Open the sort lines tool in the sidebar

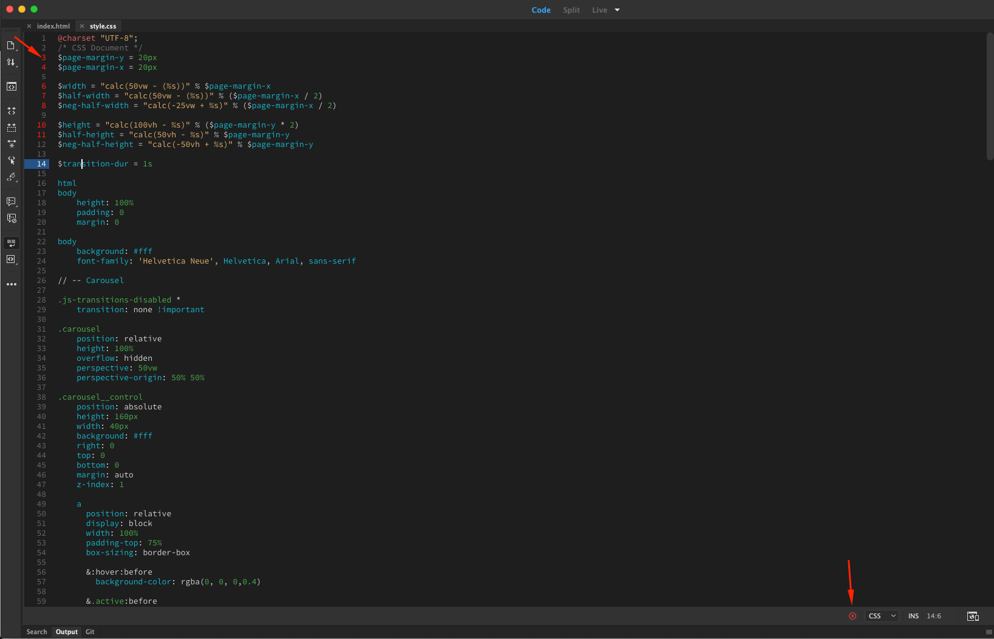(x=11, y=62)
